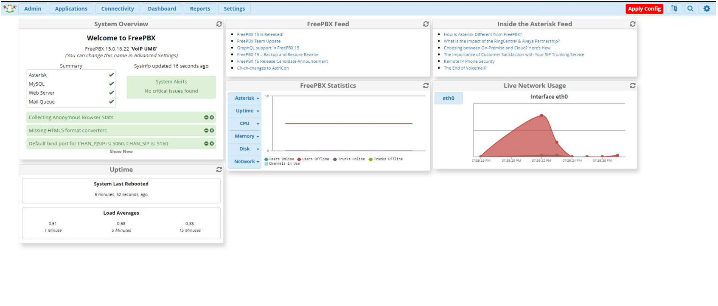718x306 pixels.
Task: Delete Collecting Anonymous Browser Stats notice via x icon
Action: pos(212,118)
